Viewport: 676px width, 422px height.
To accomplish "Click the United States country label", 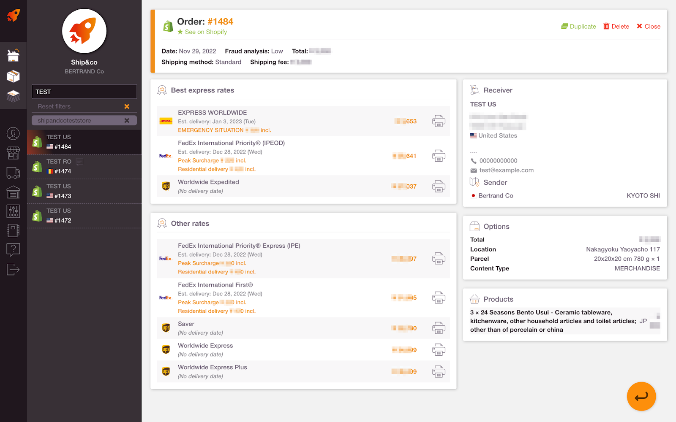I will point(498,135).
